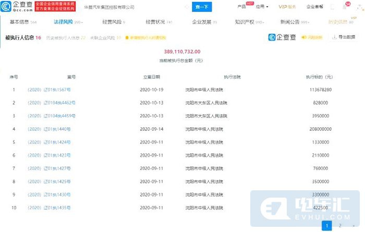
Task: Open the 关联企业风险 sub-tab
Action: tap(106, 38)
